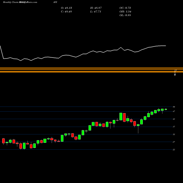The height and width of the screenshot is (183, 183).
Task: Click the 'OL: 0.88' value
Action: click(125, 15)
